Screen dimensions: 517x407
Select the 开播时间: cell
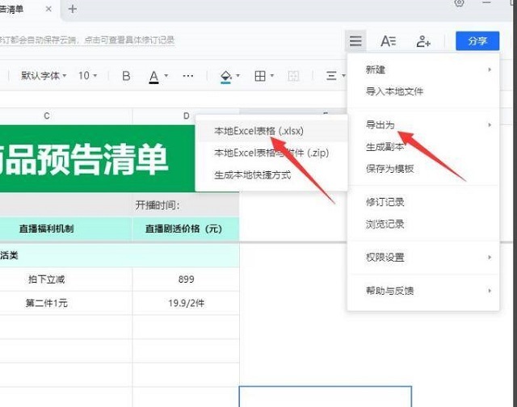tap(185, 205)
